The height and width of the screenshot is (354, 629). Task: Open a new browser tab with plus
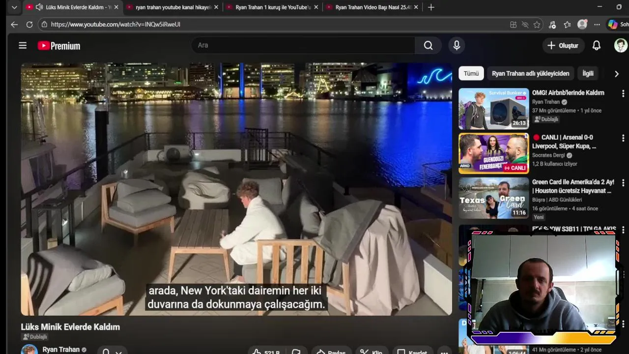431,7
